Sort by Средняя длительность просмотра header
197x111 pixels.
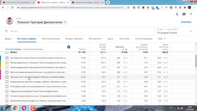[x=142, y=47]
